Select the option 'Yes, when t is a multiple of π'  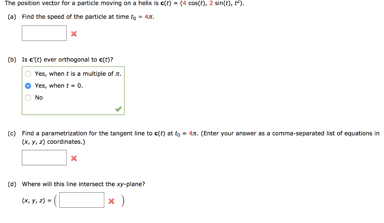tap(28, 74)
